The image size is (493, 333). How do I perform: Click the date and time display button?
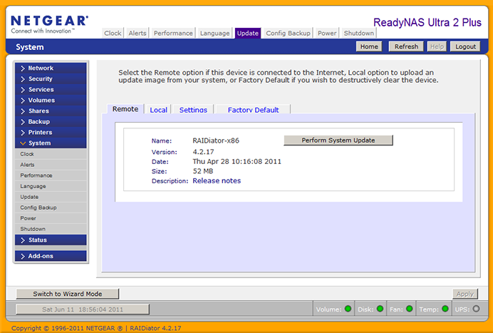pos(83,309)
